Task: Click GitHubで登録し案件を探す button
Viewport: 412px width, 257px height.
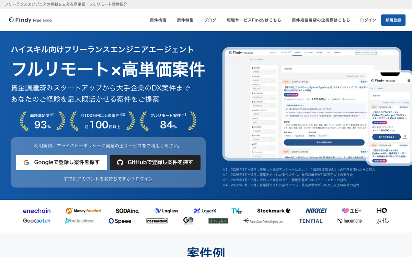Action: (x=155, y=162)
